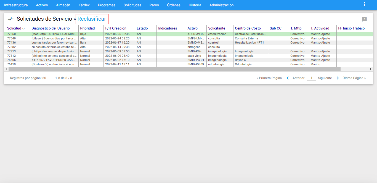Sort by Diagnóstico del Usuario column
The image size is (377, 183).
(x=51, y=28)
